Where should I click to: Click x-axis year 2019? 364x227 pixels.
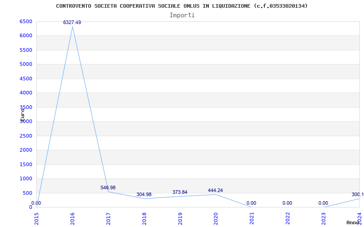coord(180,218)
